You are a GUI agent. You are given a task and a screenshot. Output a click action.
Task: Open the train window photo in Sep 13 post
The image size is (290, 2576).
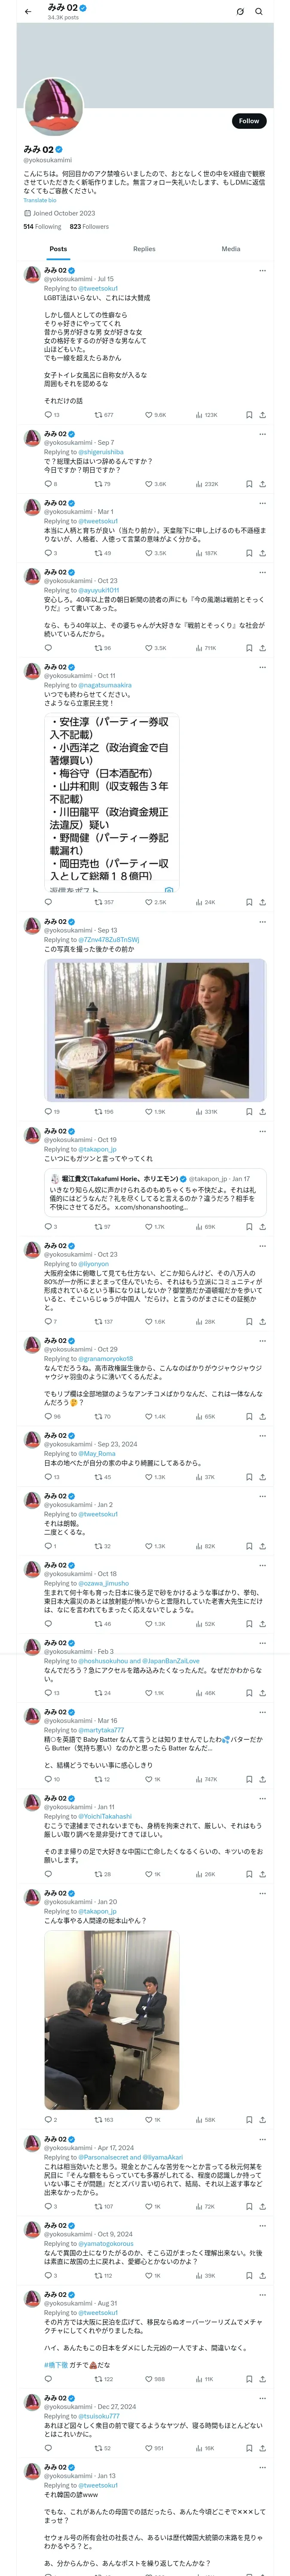[155, 1030]
